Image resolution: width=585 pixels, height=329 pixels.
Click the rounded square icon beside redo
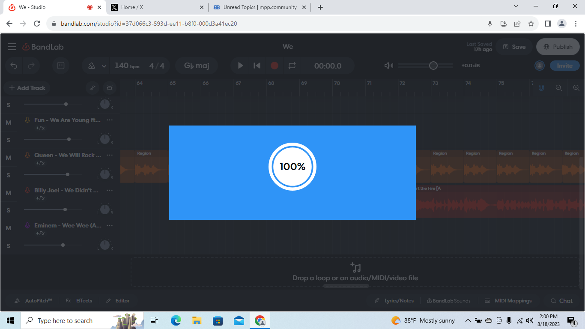click(x=61, y=66)
